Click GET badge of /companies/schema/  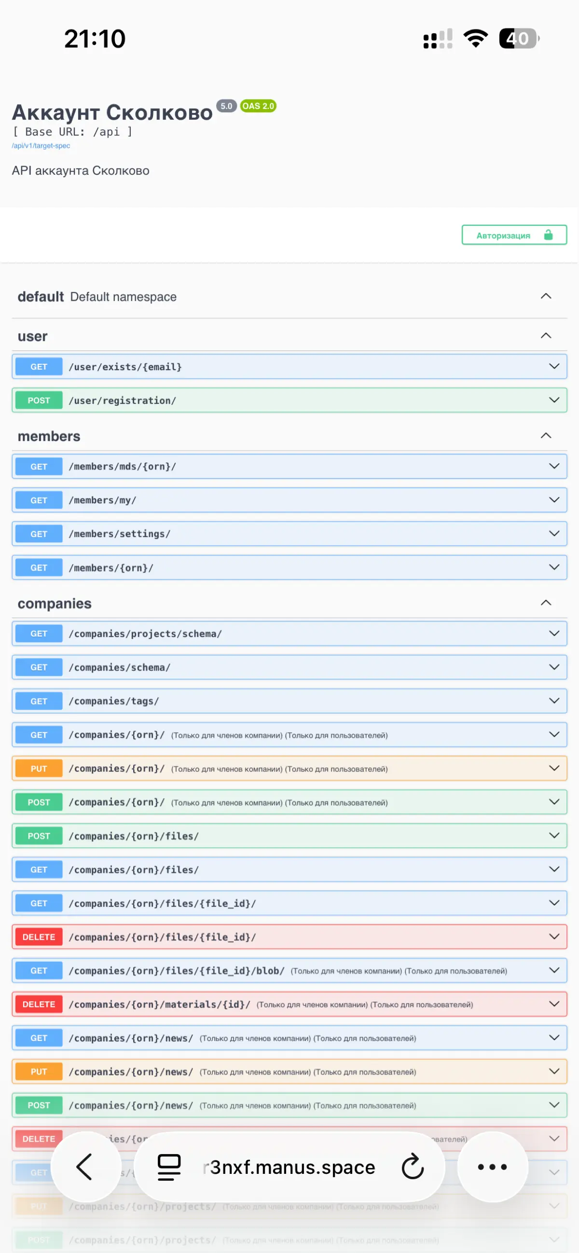[39, 667]
